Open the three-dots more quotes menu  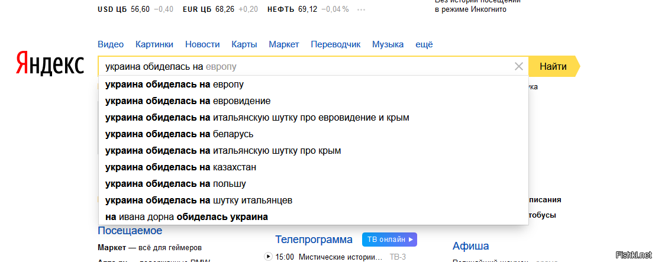[x=362, y=9]
